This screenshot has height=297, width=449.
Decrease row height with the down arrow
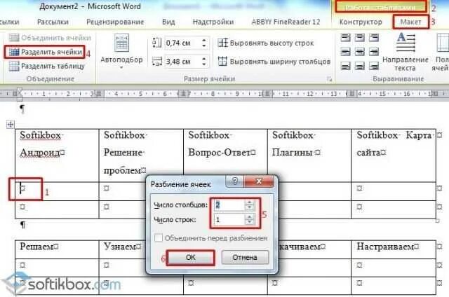click(204, 46)
